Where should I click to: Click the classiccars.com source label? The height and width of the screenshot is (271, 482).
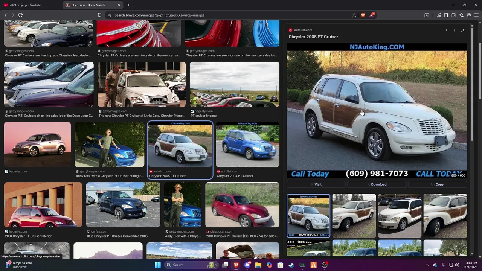222,231
